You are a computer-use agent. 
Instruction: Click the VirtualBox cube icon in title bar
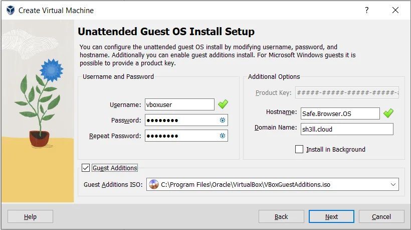11,10
